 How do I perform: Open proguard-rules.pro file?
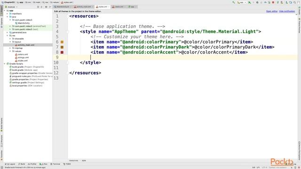tap(31, 76)
